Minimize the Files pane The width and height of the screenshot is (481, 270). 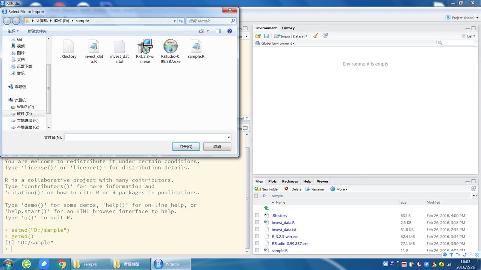click(468, 181)
